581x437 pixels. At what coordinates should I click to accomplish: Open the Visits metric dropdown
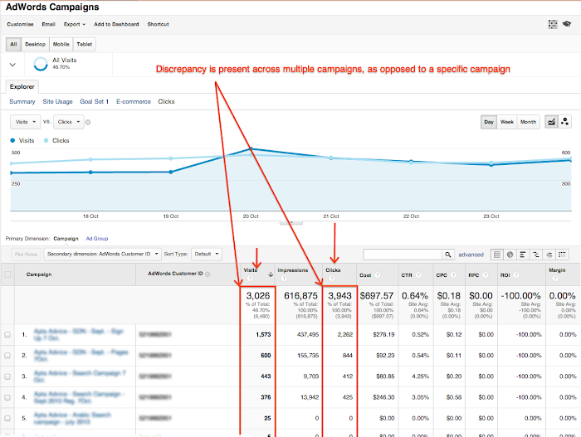[24, 122]
